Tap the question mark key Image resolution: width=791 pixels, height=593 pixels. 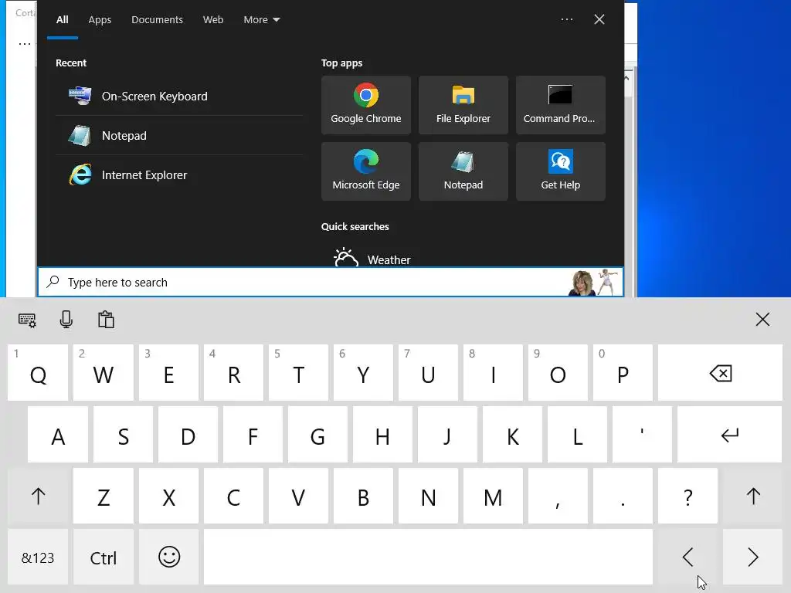tap(687, 496)
